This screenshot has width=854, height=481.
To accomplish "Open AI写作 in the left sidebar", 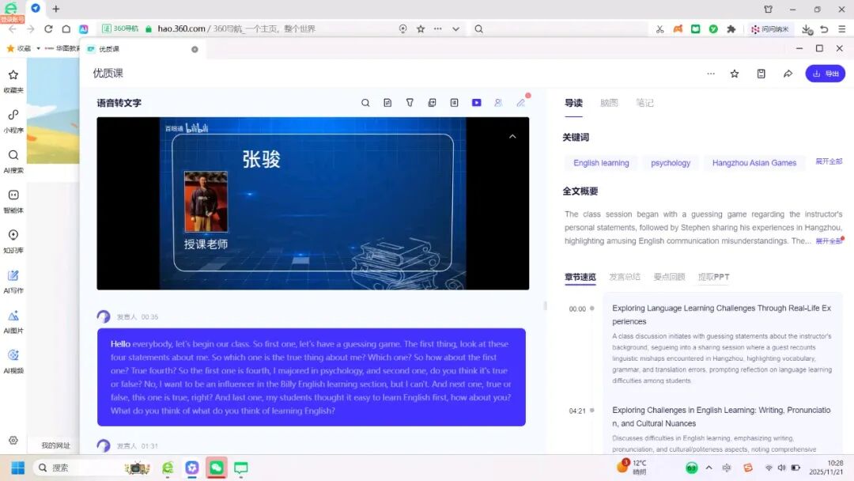I will (x=13, y=278).
